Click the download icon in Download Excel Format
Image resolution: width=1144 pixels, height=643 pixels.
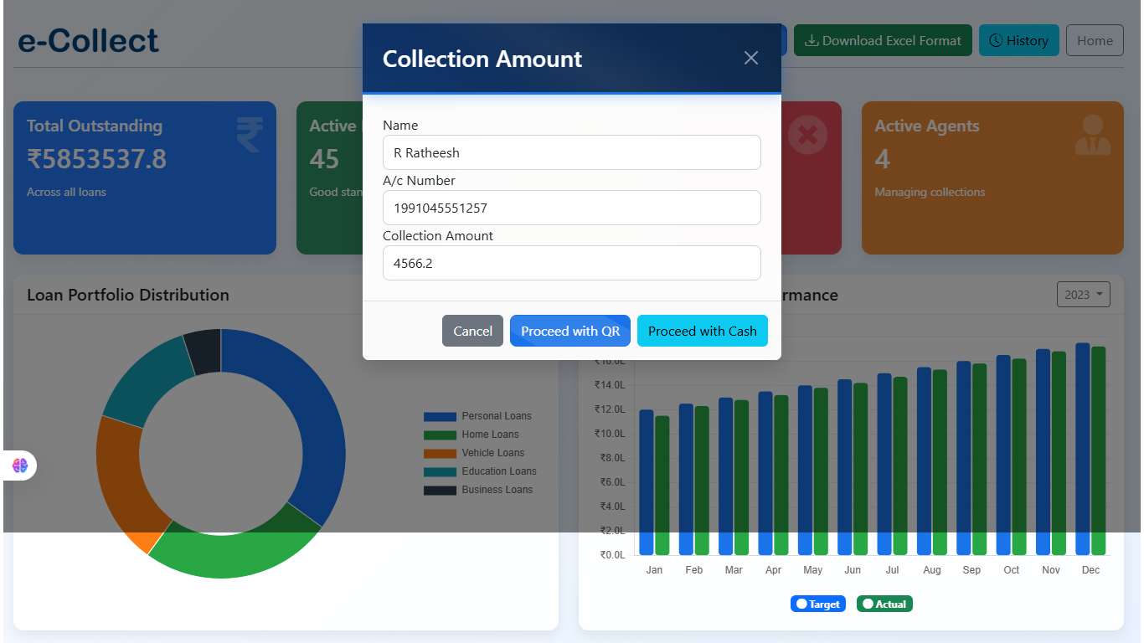pos(811,40)
